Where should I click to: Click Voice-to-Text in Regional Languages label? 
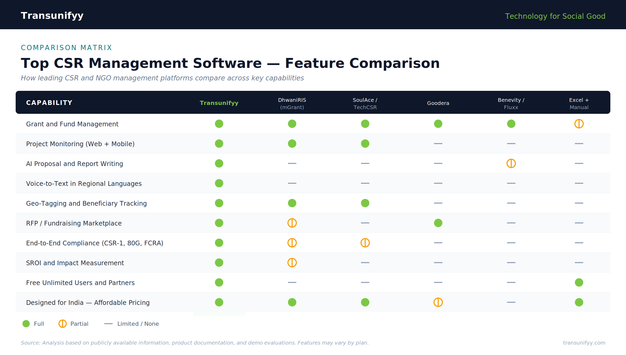[x=84, y=184]
